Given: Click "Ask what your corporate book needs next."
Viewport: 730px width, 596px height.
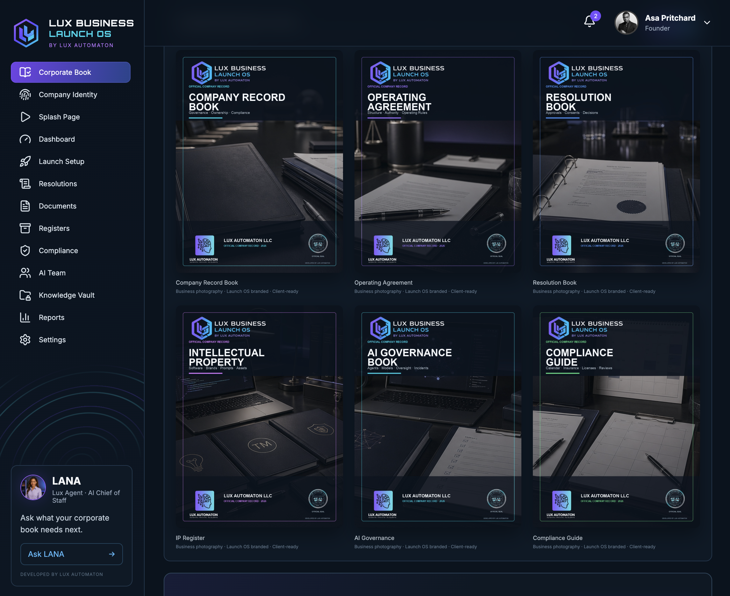Looking at the screenshot, I should [65, 523].
